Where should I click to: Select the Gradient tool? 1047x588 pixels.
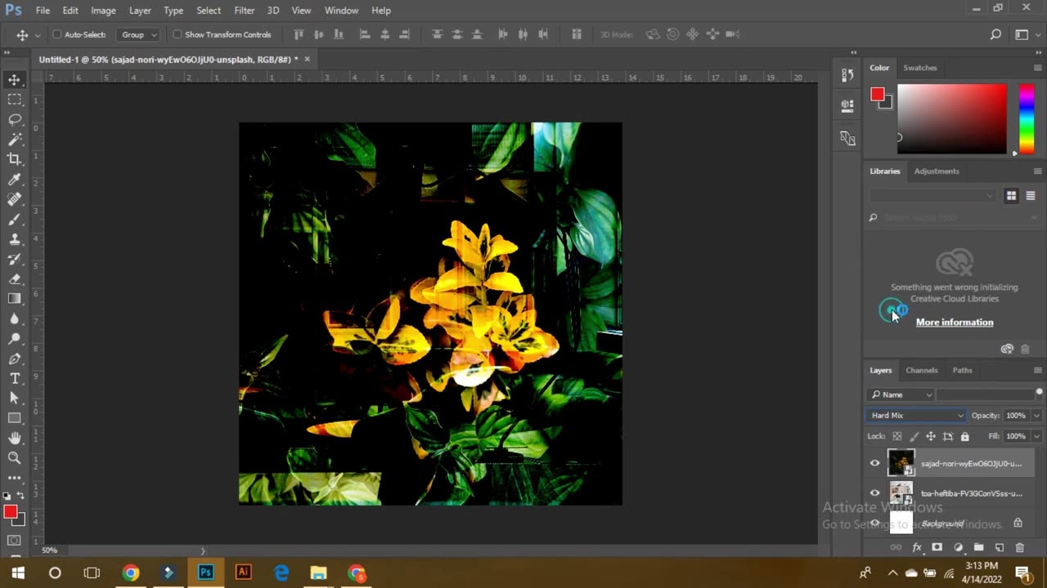click(x=15, y=299)
